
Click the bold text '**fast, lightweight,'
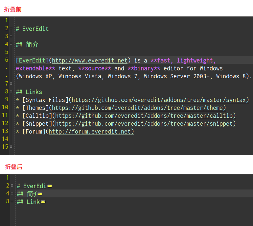tap(183, 61)
